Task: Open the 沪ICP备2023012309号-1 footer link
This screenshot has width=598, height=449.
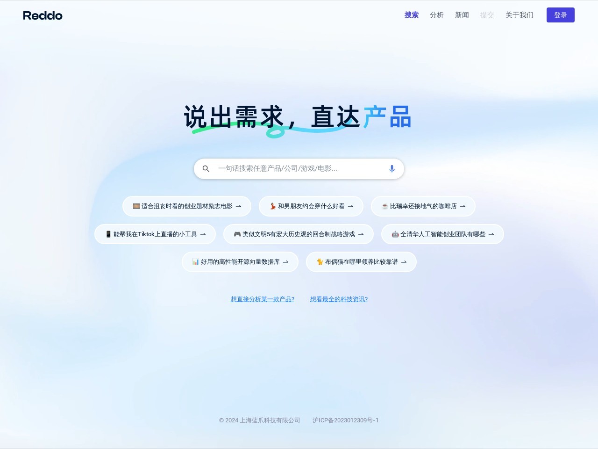Action: (345, 420)
